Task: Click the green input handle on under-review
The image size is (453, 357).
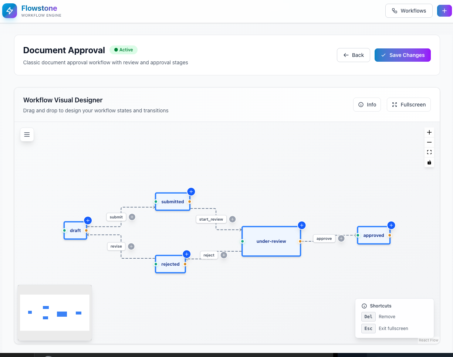Action: (x=243, y=241)
